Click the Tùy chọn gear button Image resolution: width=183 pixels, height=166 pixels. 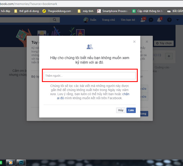click(x=164, y=43)
